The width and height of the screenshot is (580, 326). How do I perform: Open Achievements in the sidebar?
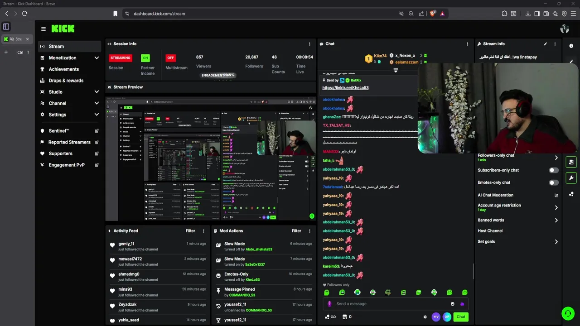pos(69,69)
